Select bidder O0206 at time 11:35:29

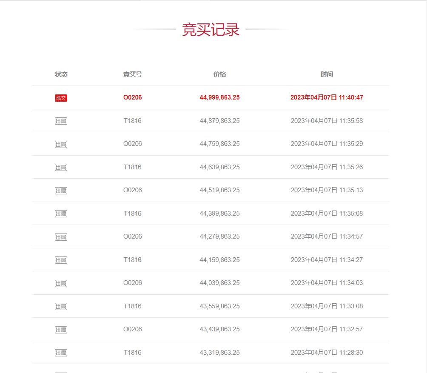coord(133,144)
